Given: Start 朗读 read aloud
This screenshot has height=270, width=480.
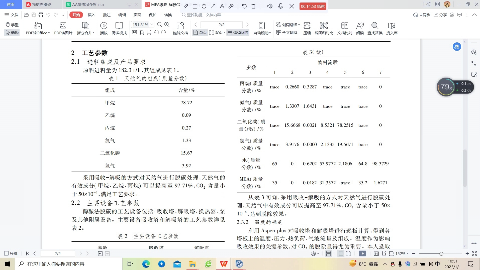Looking at the screenshot, I should point(360,28).
